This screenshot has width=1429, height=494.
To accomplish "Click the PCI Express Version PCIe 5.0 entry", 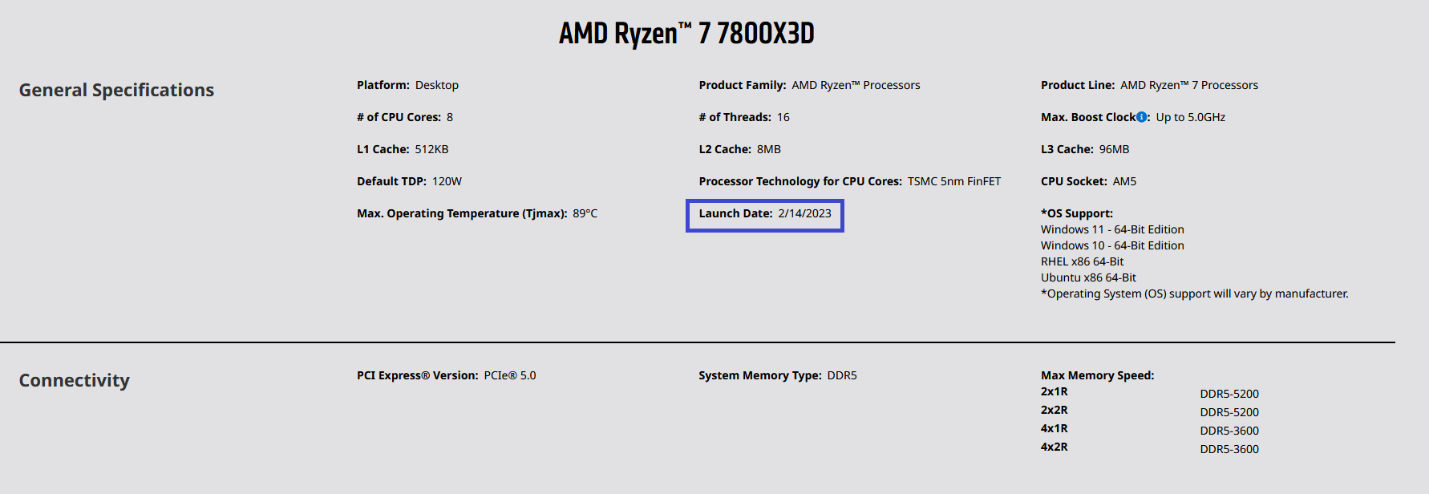I will (x=446, y=375).
